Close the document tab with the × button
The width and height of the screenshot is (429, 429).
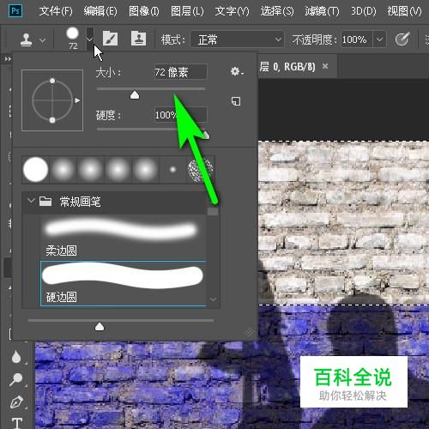[325, 66]
